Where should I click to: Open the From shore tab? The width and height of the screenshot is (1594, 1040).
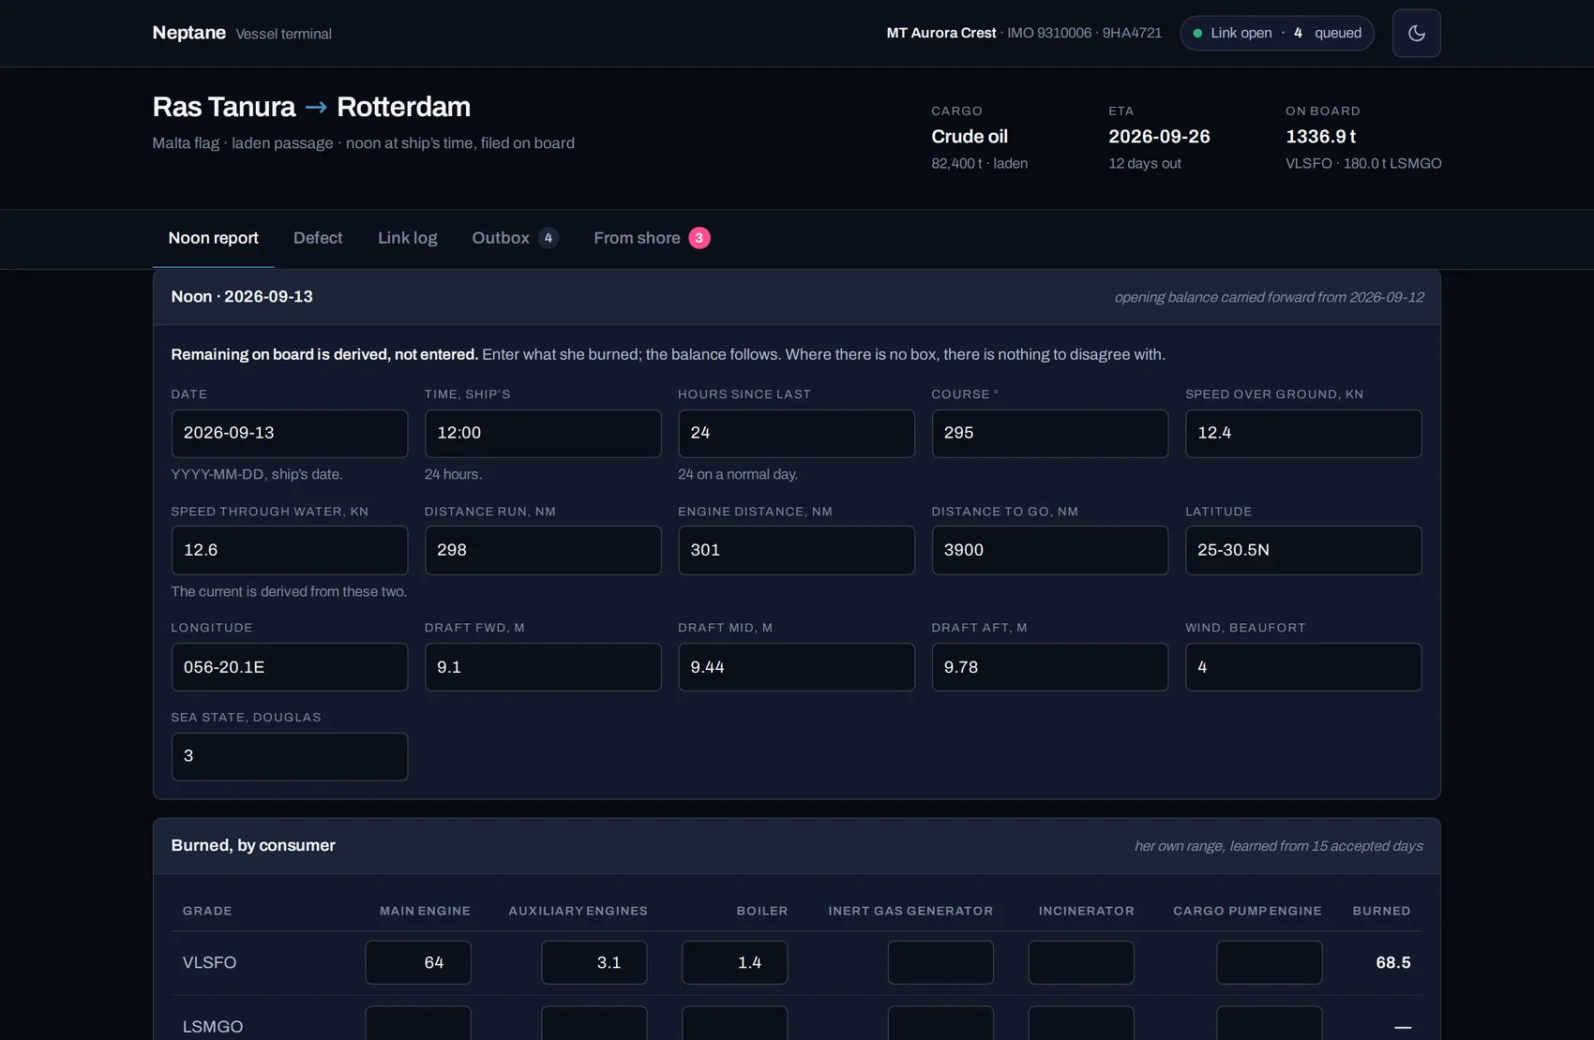click(x=652, y=238)
